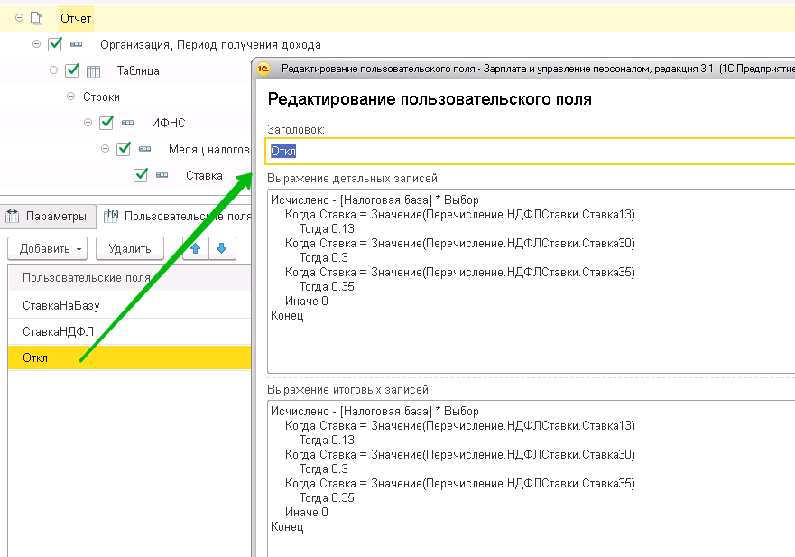Click the Выражение детальных записей: label
Image resolution: width=795 pixels, height=557 pixels.
tap(354, 179)
